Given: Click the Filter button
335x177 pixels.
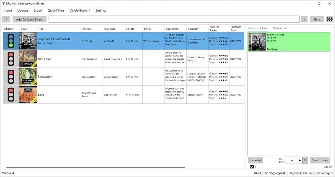Looking at the screenshot, I should pyautogui.click(x=317, y=19).
